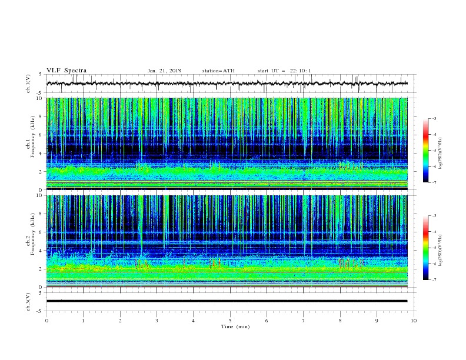
Task: Click the "0" tick label on time axis
Action: 46,321
